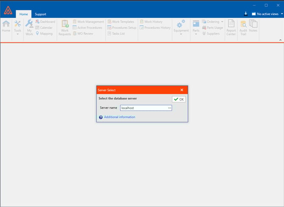Open the Ordering dropdown menu
284x207 pixels.
[x=212, y=22]
